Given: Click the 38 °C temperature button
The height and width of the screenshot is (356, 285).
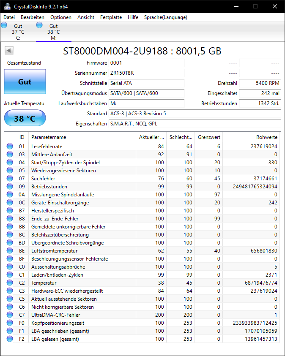Looking at the screenshot, I should point(25,118).
